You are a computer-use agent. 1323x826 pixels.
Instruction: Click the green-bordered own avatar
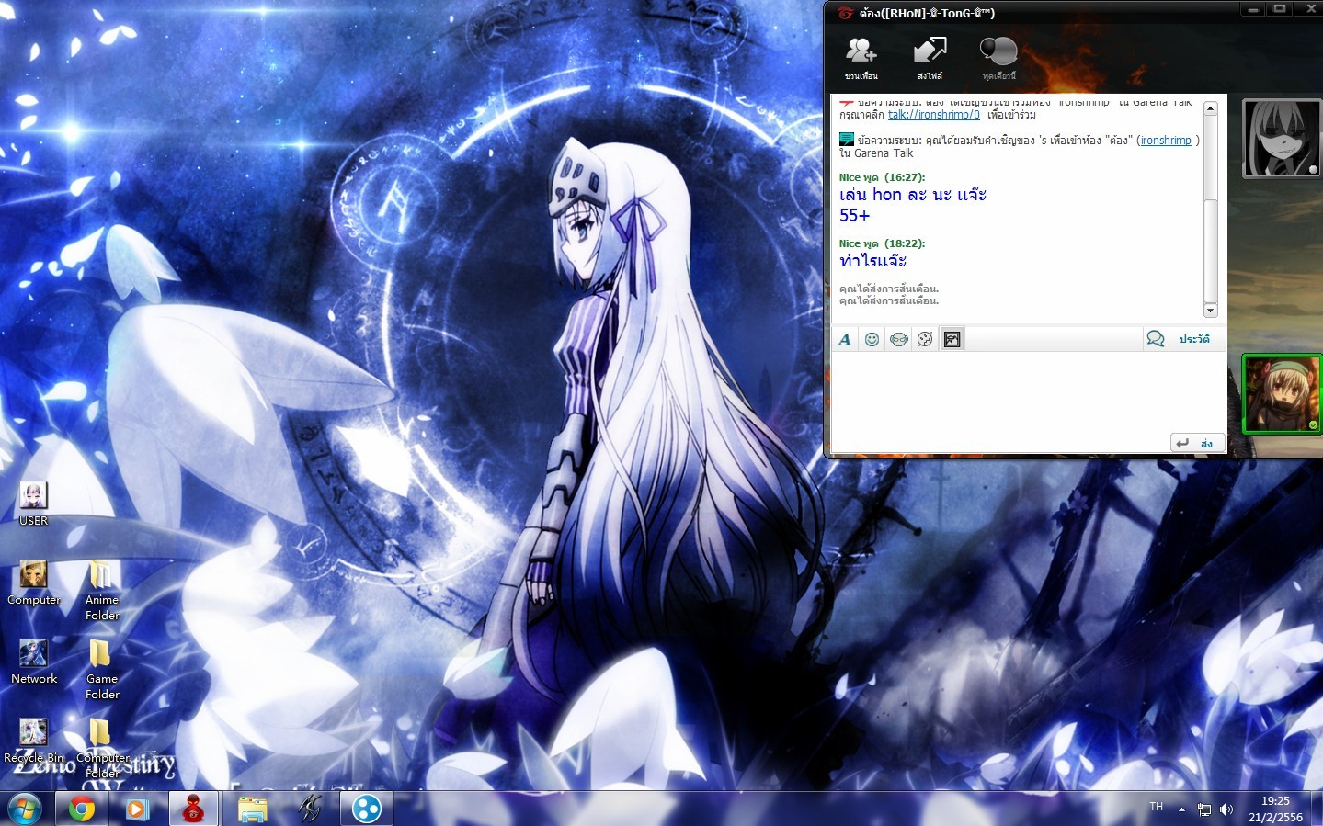pos(1282,393)
